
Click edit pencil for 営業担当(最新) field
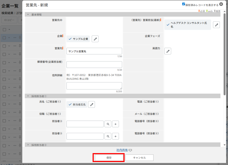216,25
